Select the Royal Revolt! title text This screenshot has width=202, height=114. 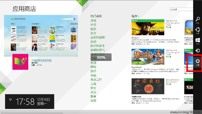pos(137,67)
